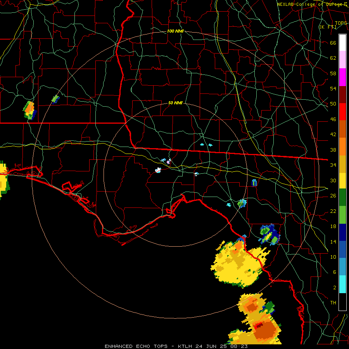
Task: Select the medium blue 18 kft legend swatch
Action: point(342,249)
